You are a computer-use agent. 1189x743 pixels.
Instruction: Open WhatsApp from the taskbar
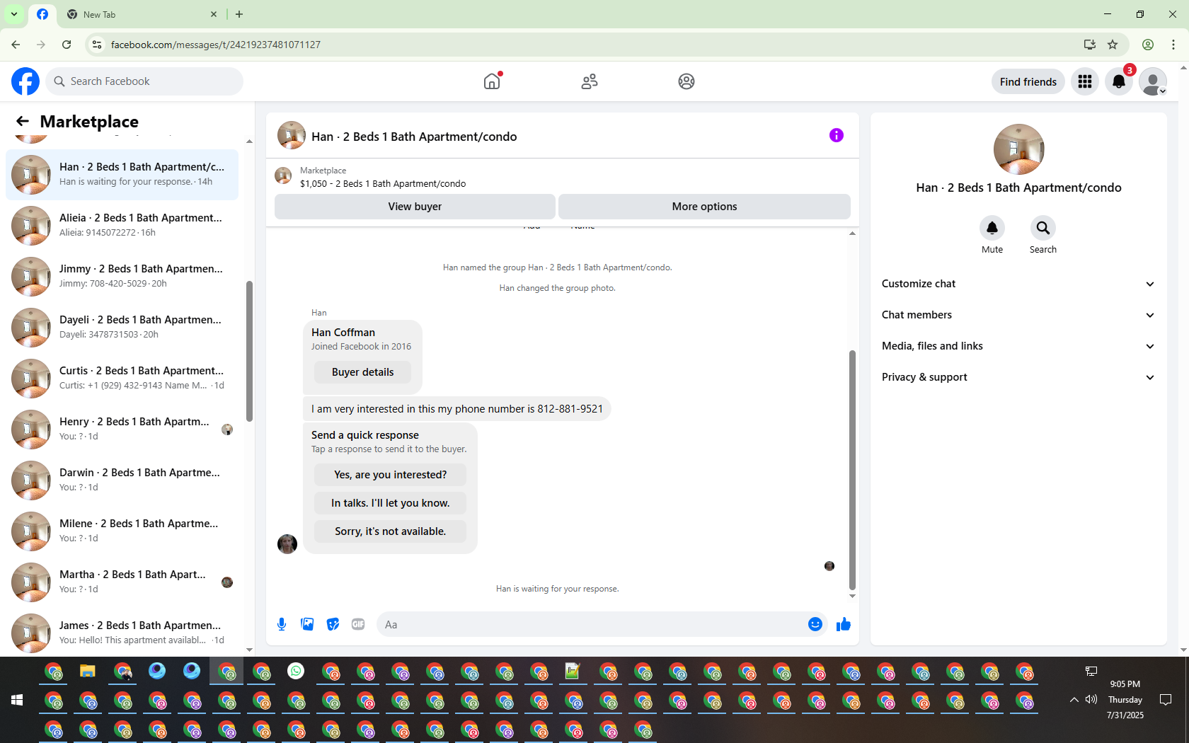pyautogui.click(x=296, y=671)
